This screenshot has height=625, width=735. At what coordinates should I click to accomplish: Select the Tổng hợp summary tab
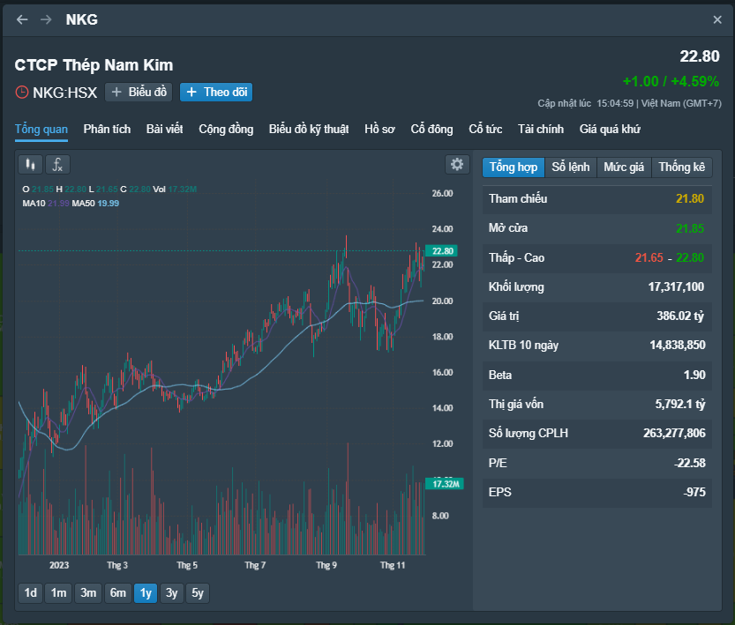tap(514, 167)
